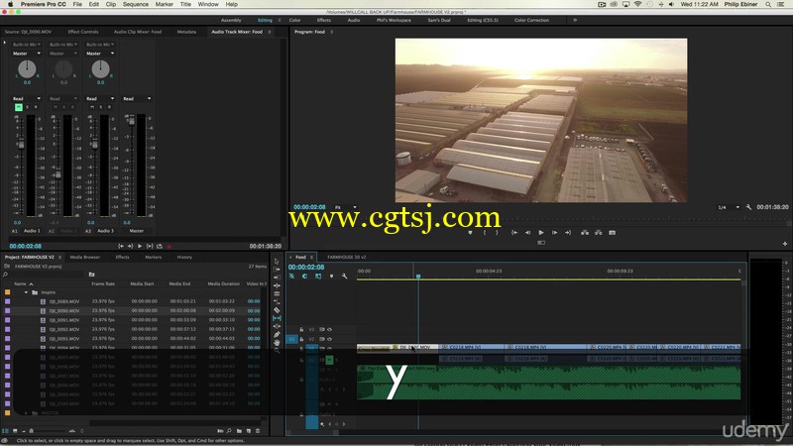The width and height of the screenshot is (793, 446).
Task: Select the Pen tool
Action: tap(277, 334)
